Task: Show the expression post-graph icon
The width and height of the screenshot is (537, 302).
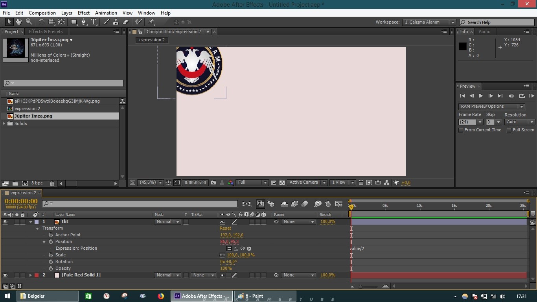Action: pyautogui.click(x=236, y=249)
